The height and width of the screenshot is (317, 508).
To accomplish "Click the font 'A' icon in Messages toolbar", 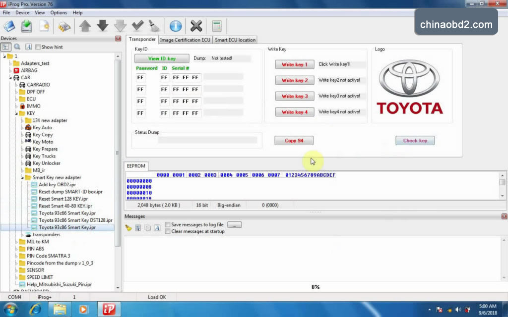I will coord(157,228).
